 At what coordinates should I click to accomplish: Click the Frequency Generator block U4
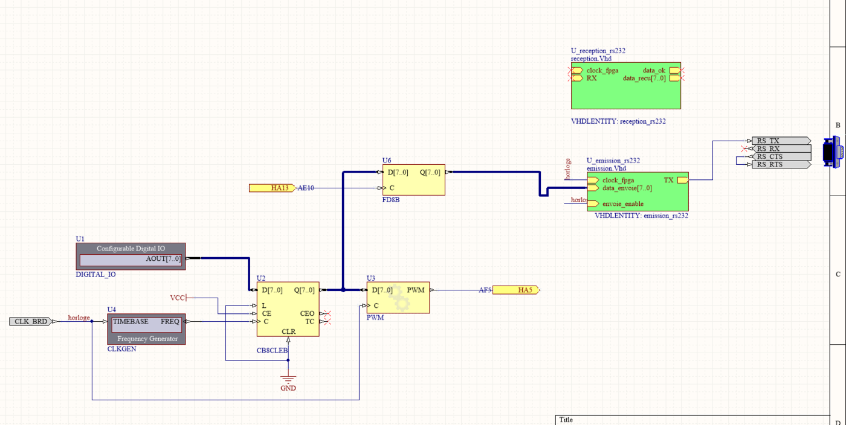pos(146,329)
